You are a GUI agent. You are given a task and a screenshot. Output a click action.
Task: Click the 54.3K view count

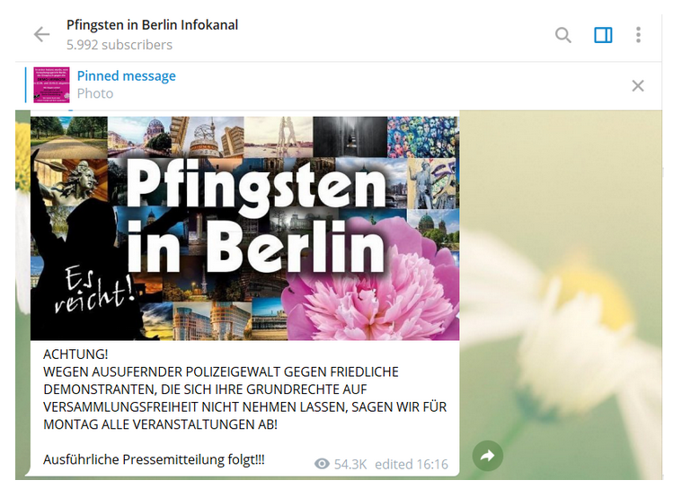click(350, 464)
